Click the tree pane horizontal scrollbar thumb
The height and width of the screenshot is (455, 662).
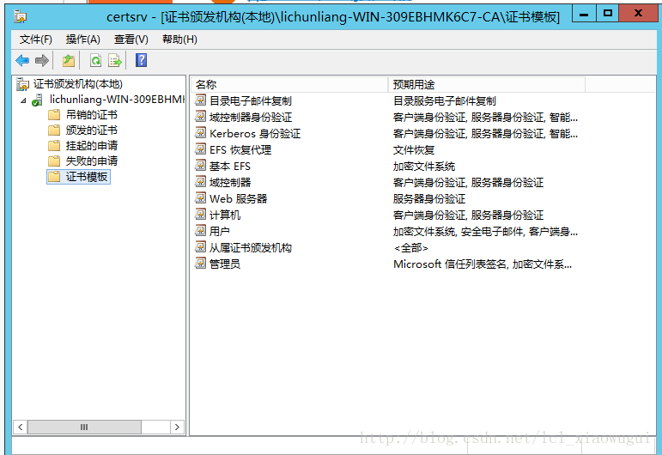[84, 428]
